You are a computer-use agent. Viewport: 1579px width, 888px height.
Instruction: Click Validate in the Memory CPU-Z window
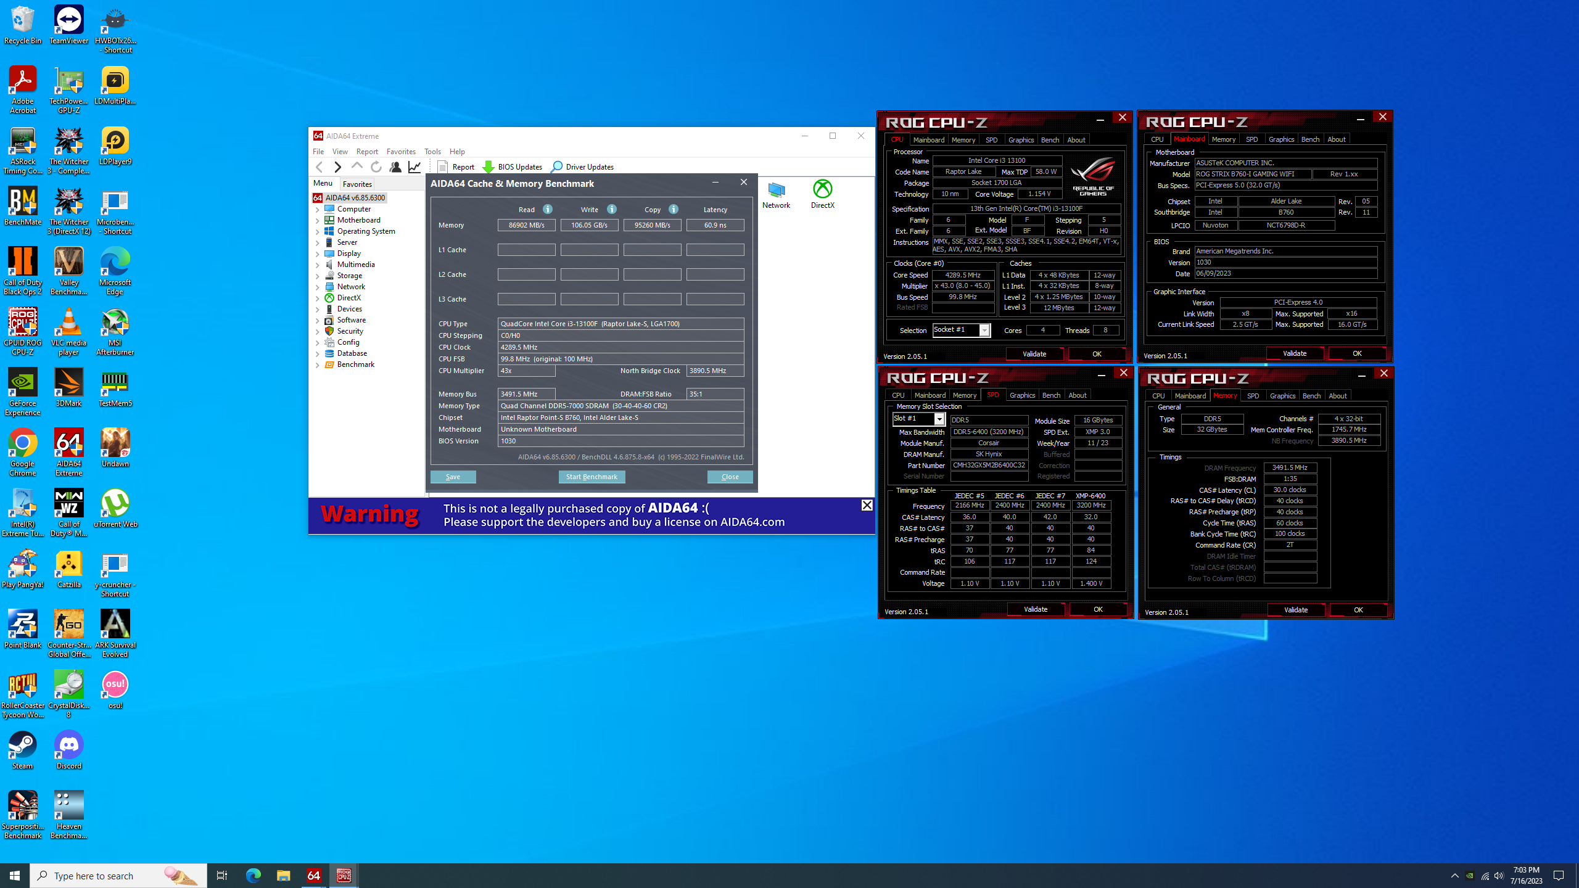[x=1295, y=610]
